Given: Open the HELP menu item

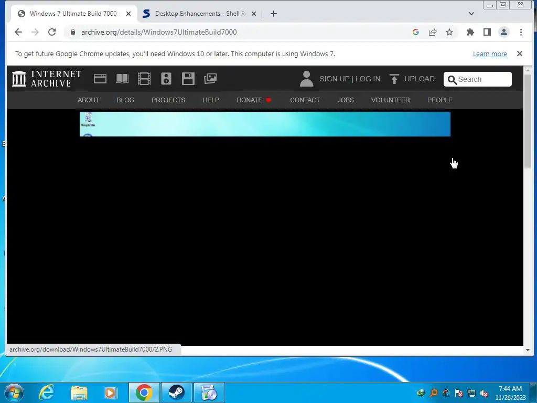Looking at the screenshot, I should coord(211,100).
